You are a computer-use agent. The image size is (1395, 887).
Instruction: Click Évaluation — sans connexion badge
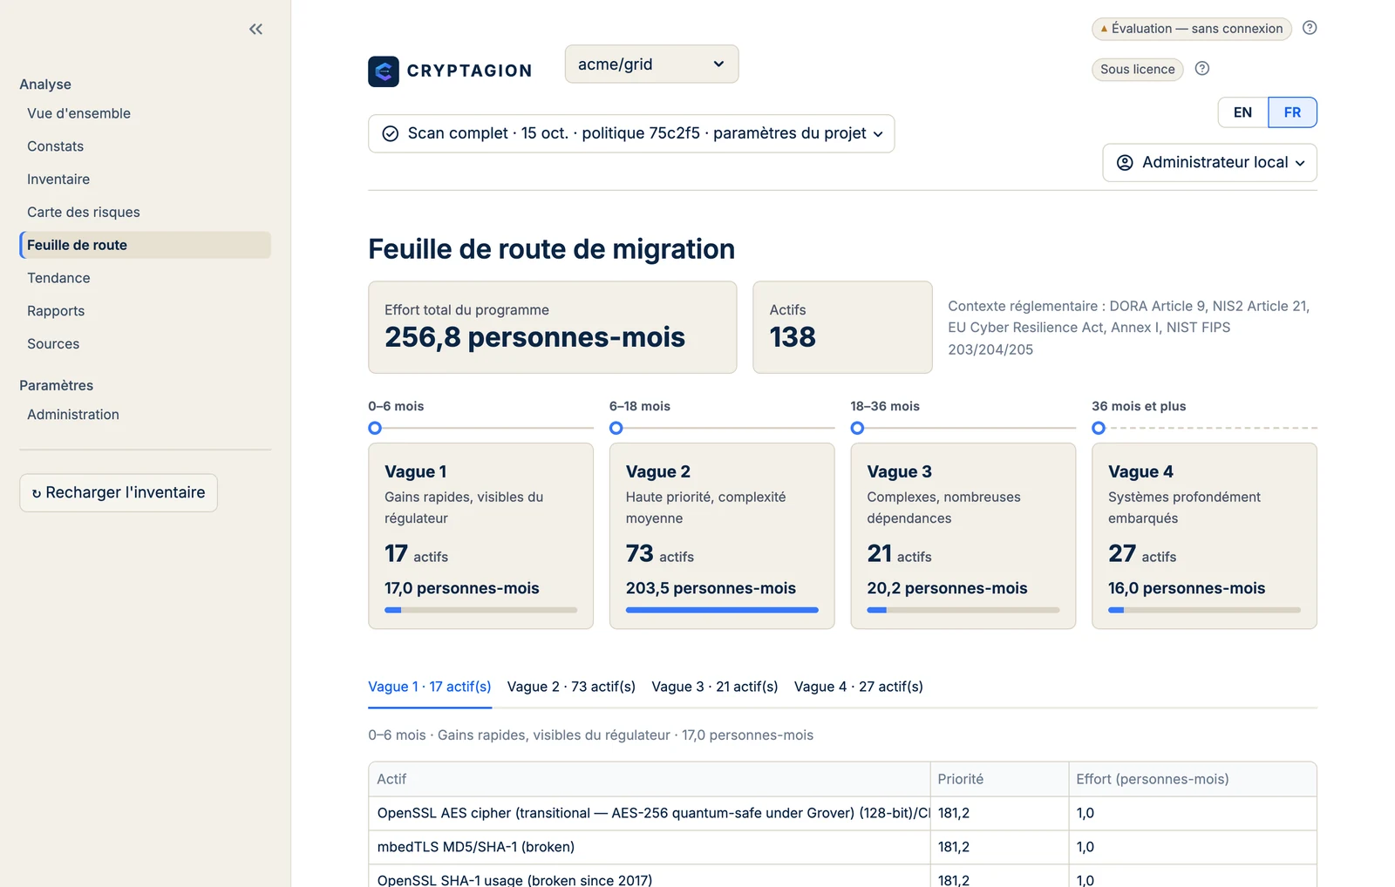(1192, 29)
